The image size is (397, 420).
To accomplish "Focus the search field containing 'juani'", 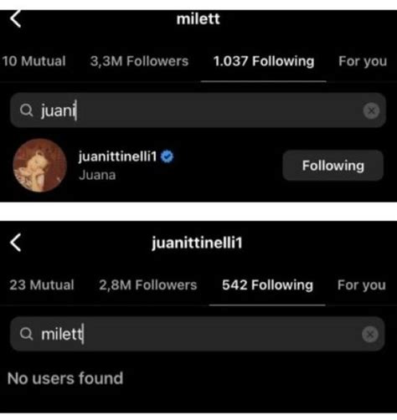I will click(x=198, y=110).
